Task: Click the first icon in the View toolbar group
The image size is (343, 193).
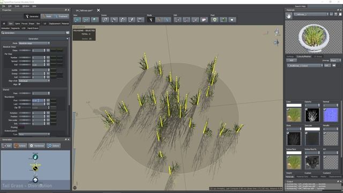Action: click(77, 20)
